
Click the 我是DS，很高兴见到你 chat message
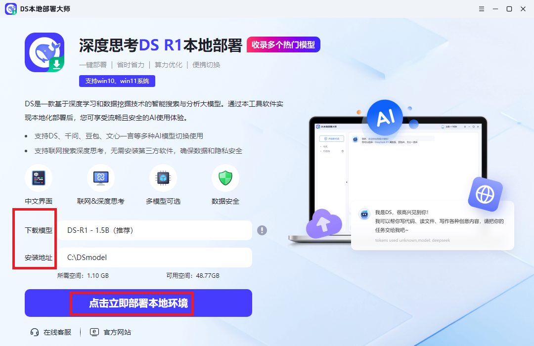click(x=401, y=212)
